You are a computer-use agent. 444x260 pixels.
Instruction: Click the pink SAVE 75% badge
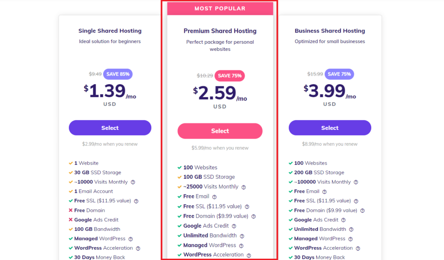(230, 76)
